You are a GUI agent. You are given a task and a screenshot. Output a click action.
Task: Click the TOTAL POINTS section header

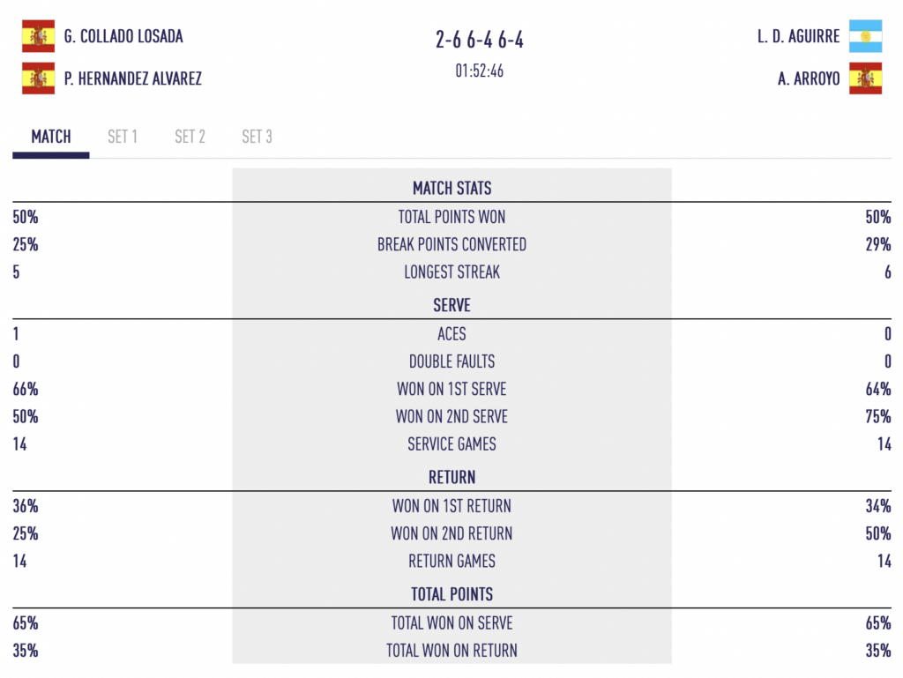pos(451,593)
